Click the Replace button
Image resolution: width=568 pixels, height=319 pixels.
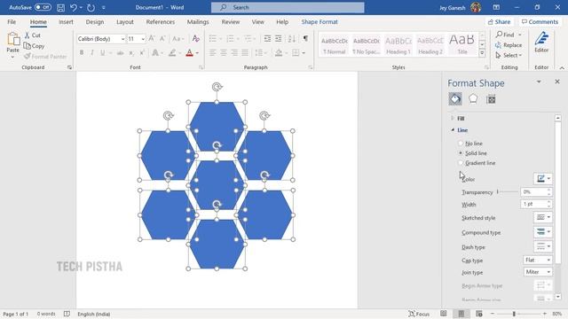pos(509,45)
